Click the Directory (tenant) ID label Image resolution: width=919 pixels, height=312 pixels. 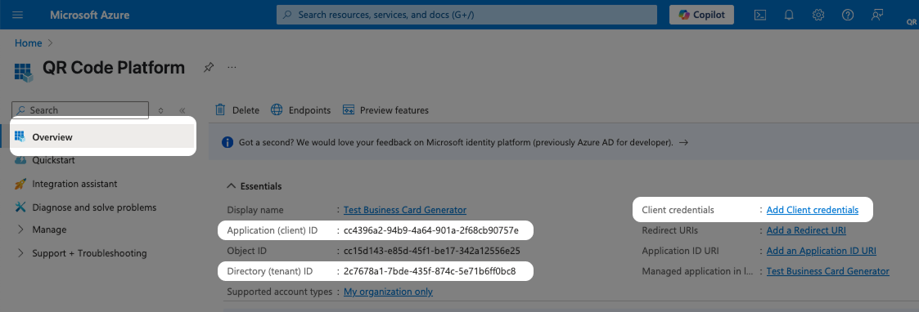click(x=270, y=271)
